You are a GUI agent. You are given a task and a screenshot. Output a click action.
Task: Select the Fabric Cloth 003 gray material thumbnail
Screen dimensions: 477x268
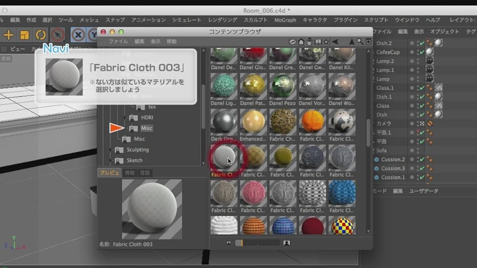coord(224,157)
